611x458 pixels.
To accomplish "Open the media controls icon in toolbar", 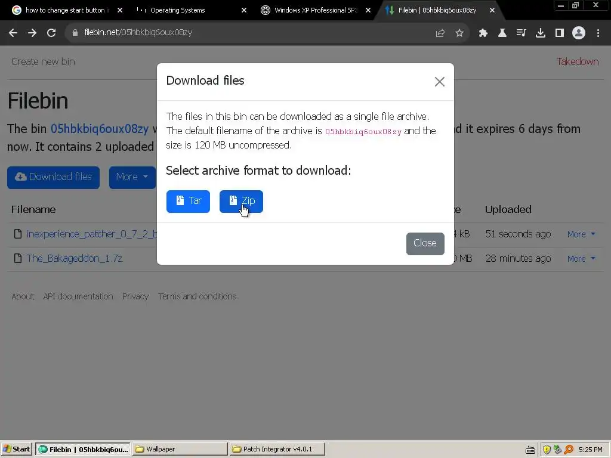I will pos(521,33).
